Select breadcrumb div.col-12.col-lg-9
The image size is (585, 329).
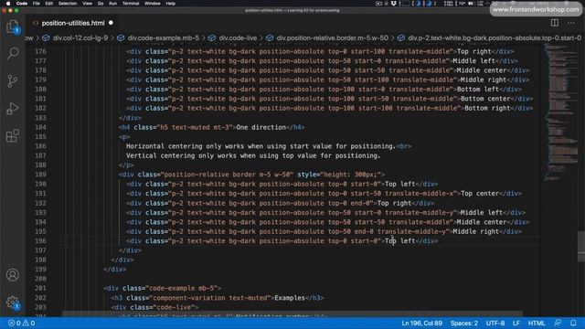coord(80,37)
